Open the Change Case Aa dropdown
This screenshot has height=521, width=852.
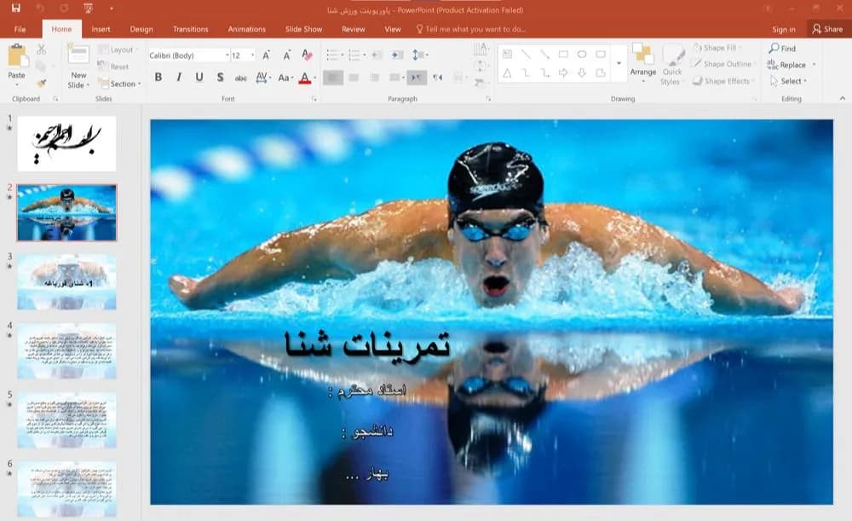tap(285, 78)
